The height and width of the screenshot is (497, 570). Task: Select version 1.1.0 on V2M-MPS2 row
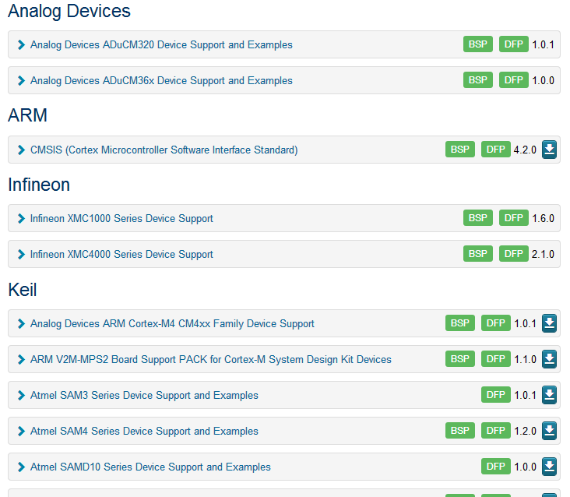(x=525, y=359)
